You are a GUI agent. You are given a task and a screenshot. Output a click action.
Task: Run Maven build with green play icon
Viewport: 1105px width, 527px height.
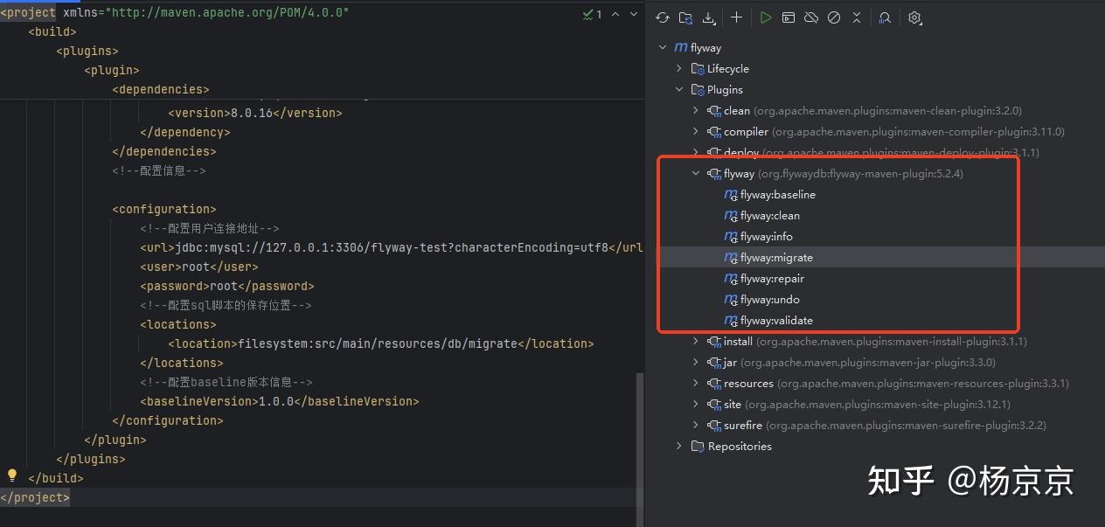(x=766, y=17)
